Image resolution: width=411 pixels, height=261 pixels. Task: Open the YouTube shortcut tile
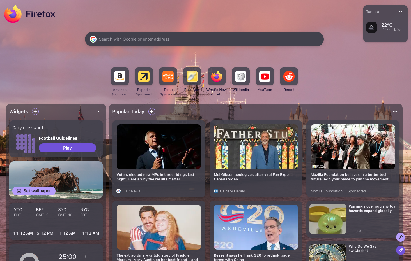[265, 76]
